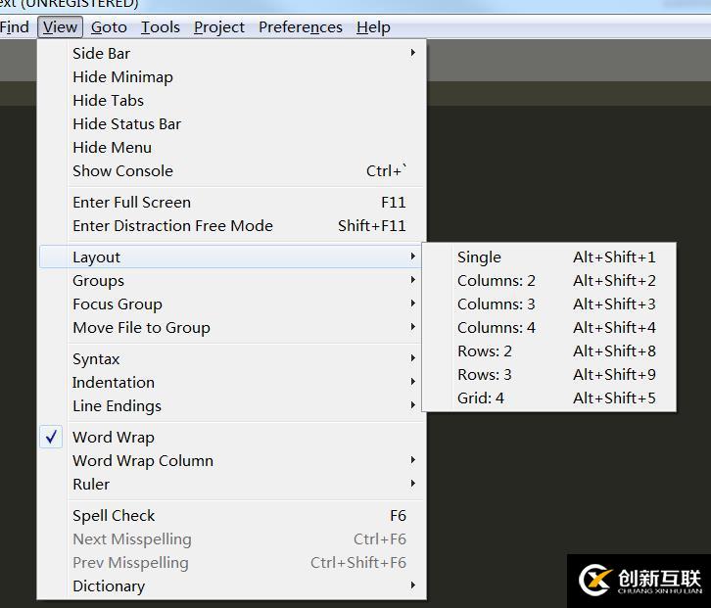Viewport: 711px width, 608px height.
Task: Select Enter Distraction Free Mode
Action: (231, 226)
